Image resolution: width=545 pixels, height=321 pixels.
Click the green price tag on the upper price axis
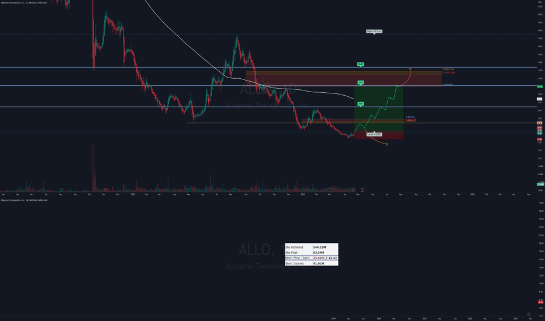540,87
